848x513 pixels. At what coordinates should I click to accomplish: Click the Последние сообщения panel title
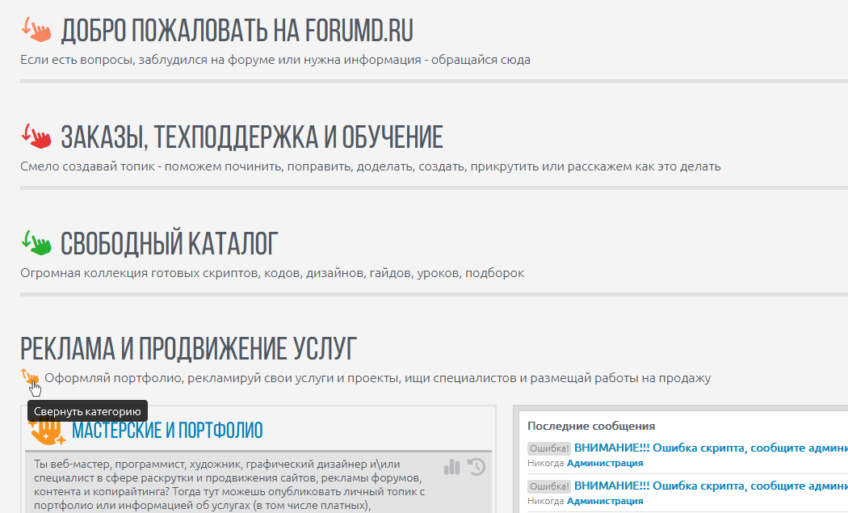(x=591, y=426)
